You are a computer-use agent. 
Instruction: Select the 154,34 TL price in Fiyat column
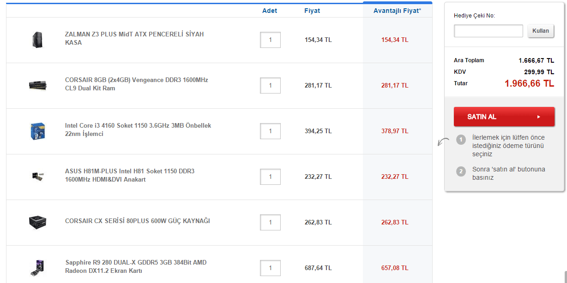click(318, 40)
